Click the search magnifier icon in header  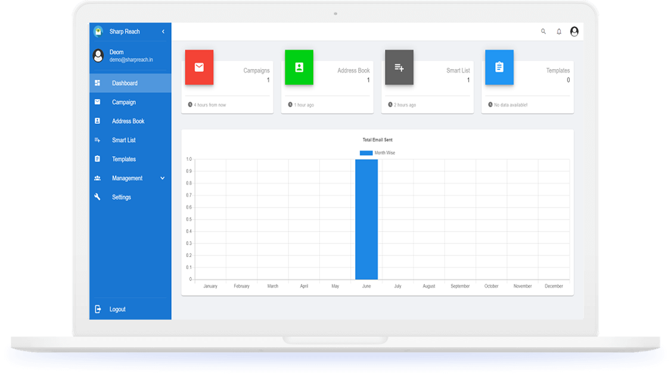(543, 32)
